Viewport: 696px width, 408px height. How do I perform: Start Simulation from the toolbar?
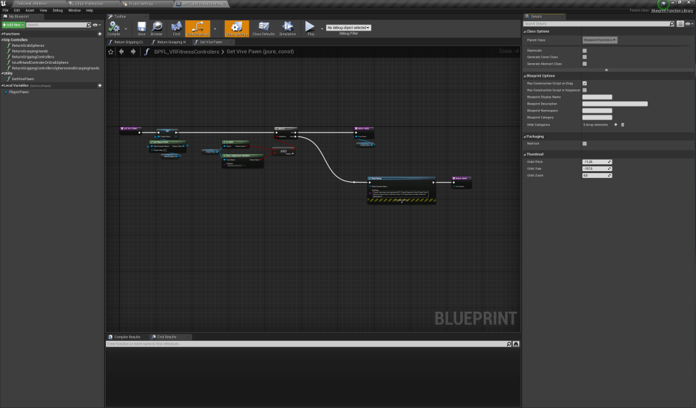click(x=288, y=28)
